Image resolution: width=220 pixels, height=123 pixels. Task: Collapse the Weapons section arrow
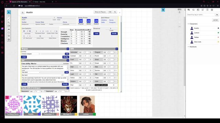point(68,49)
